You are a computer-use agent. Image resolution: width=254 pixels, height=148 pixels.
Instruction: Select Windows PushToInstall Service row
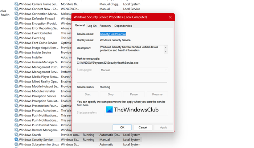pyautogui.click(x=38, y=125)
